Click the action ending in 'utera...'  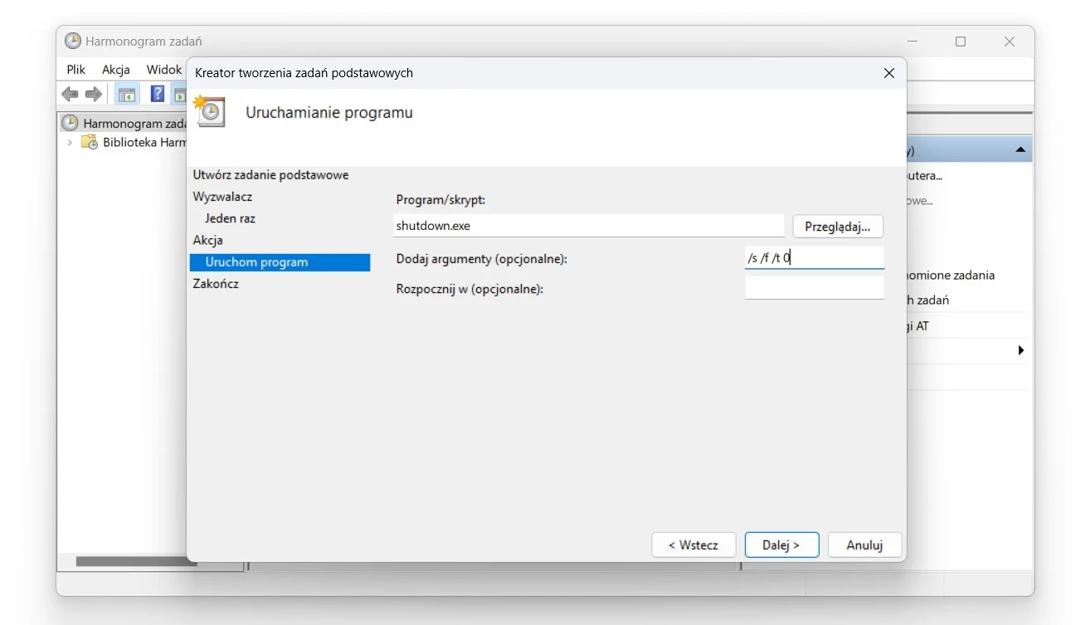(925, 176)
